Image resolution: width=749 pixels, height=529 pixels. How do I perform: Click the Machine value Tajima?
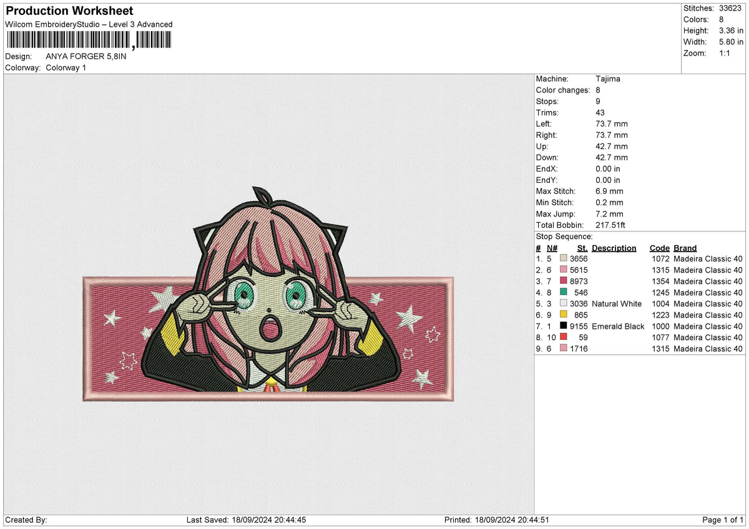tap(608, 79)
